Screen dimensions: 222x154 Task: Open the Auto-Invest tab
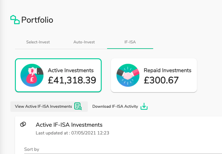point(84,42)
